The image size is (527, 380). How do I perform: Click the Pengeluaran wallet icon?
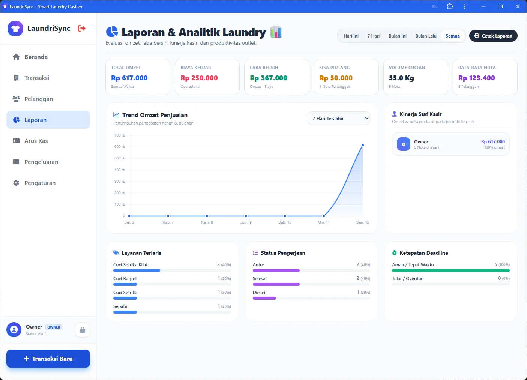tap(16, 162)
